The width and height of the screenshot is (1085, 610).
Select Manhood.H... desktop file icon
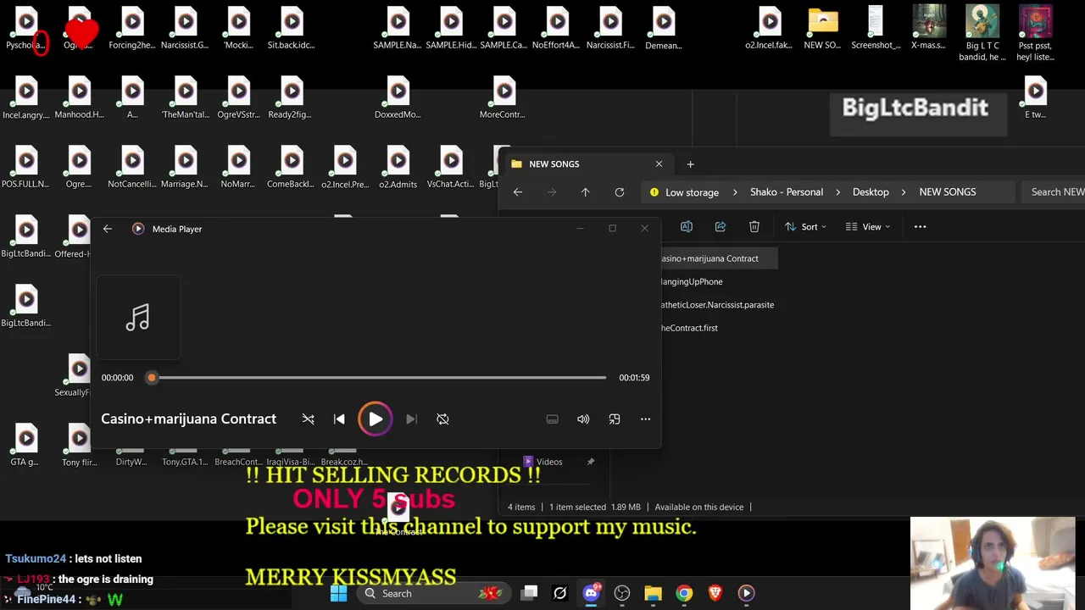80,97
